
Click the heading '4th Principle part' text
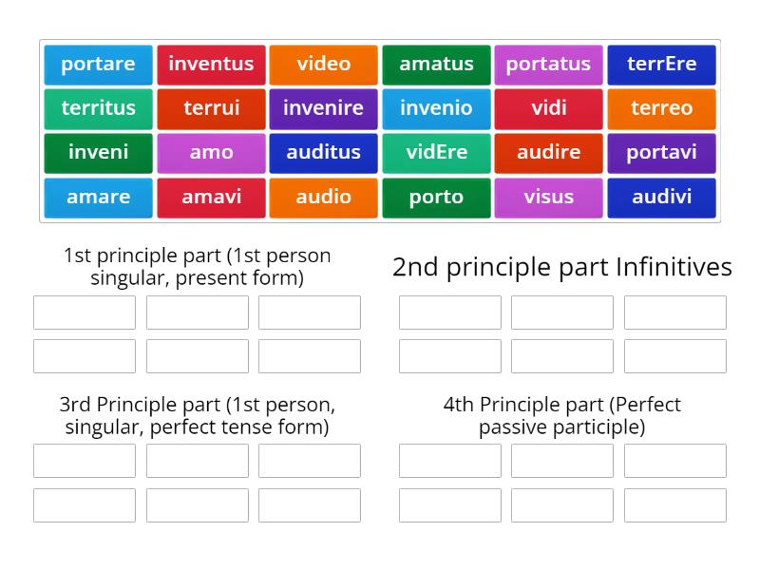coord(562,416)
